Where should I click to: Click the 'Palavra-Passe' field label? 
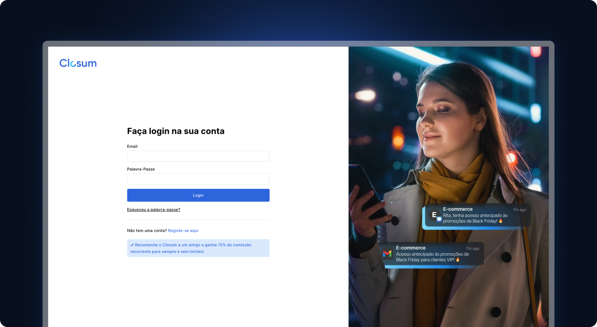click(x=141, y=169)
